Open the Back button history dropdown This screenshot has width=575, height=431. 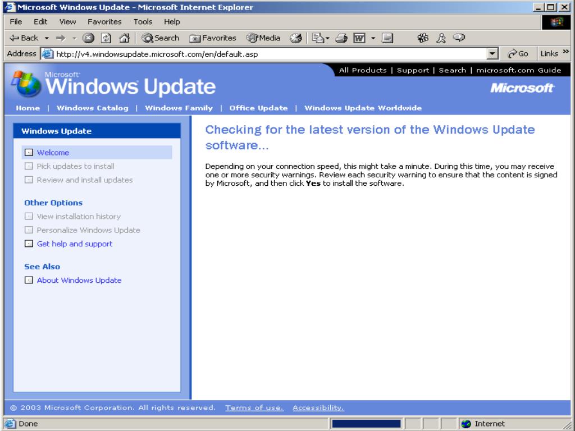coord(47,38)
